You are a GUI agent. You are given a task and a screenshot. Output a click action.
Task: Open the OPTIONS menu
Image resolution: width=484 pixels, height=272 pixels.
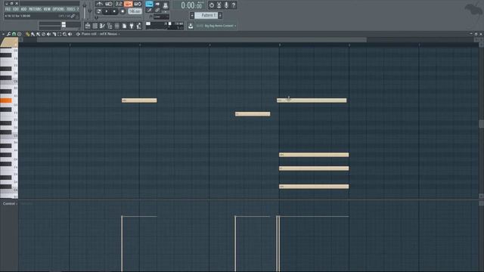[58, 9]
